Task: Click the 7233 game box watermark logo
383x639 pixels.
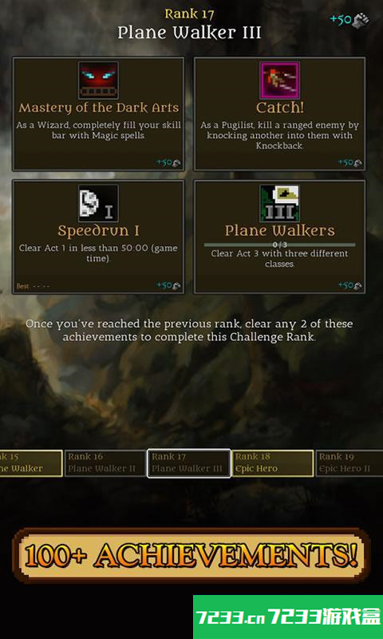Action: click(x=288, y=617)
